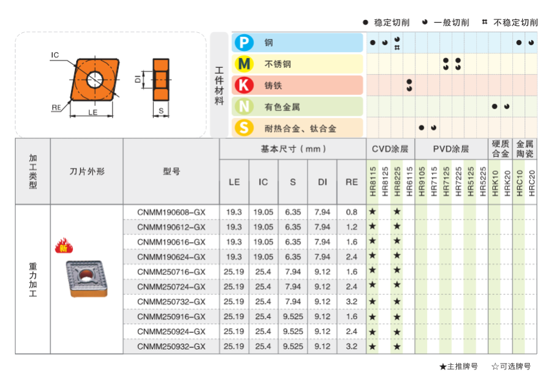Click the RE value 0.8 for CNMM190608-GX
Viewport: 555px width, 392px height.
click(x=352, y=212)
